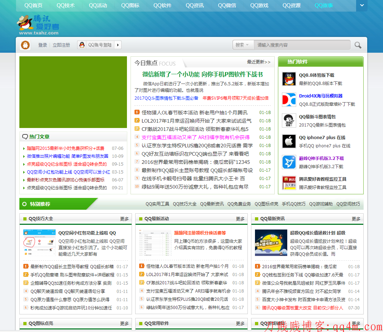383x332 pixels.
Task: Click 更多 in QQ最新活动 panel
Action: (x=240, y=219)
